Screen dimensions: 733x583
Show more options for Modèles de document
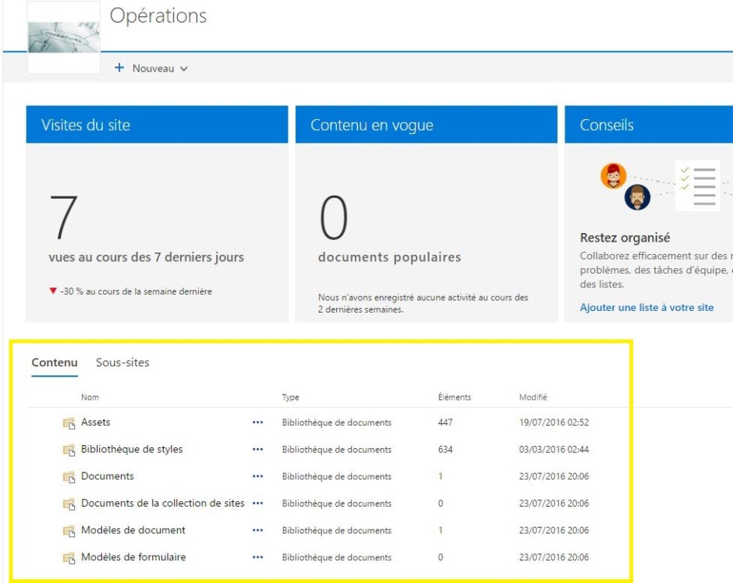pyautogui.click(x=257, y=531)
